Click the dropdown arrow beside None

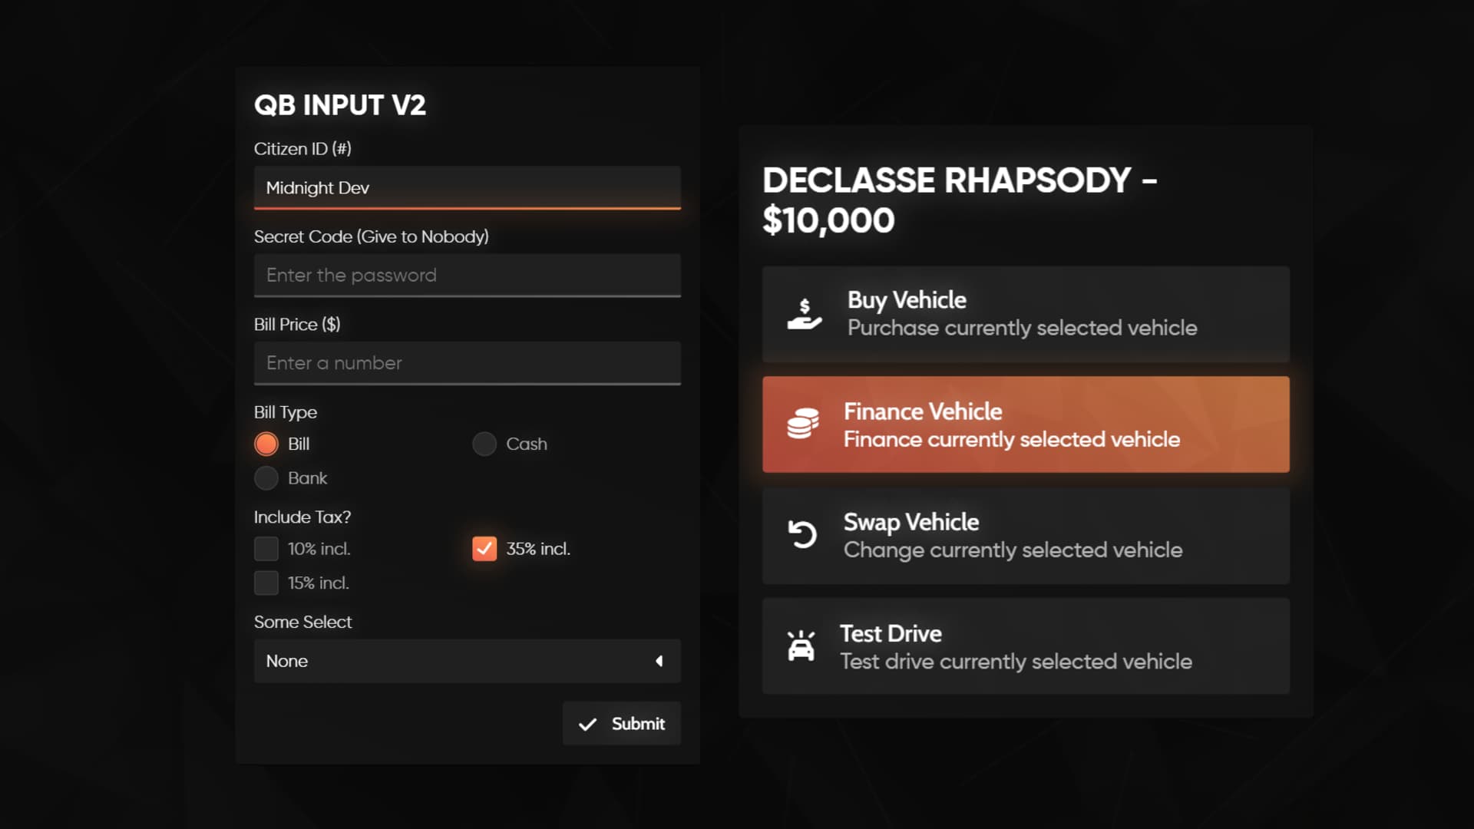coord(659,661)
